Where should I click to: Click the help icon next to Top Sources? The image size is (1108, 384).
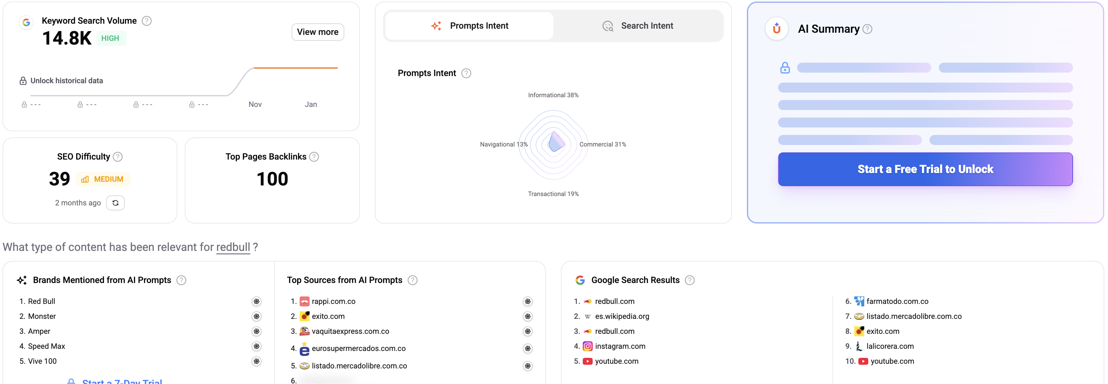click(413, 281)
